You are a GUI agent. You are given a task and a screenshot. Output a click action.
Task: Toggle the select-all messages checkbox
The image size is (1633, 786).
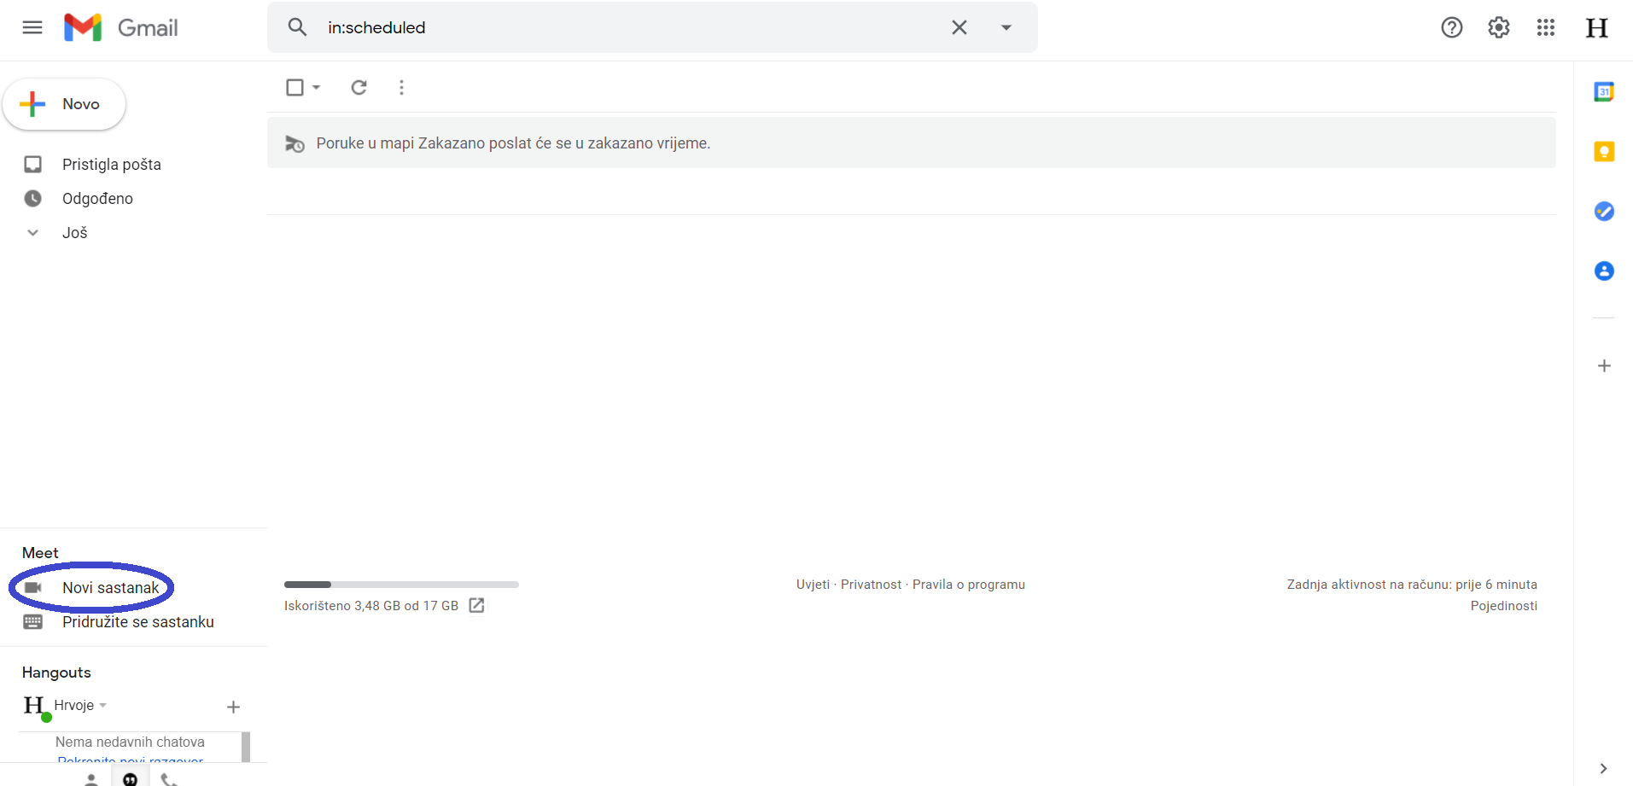[295, 87]
